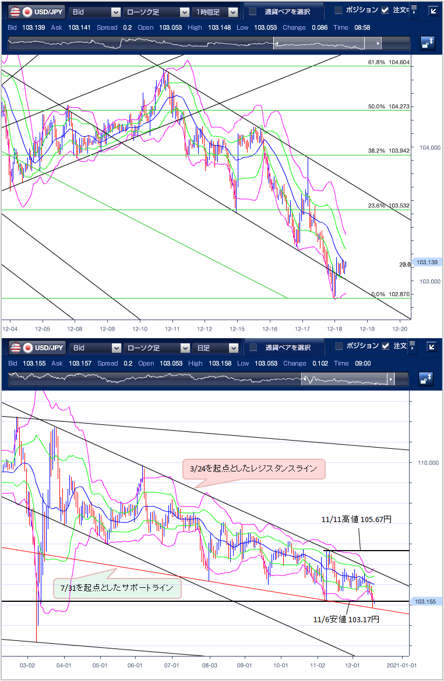Click the bottom chart's pop-out arrow icon
The image size is (444, 681).
[x=432, y=347]
